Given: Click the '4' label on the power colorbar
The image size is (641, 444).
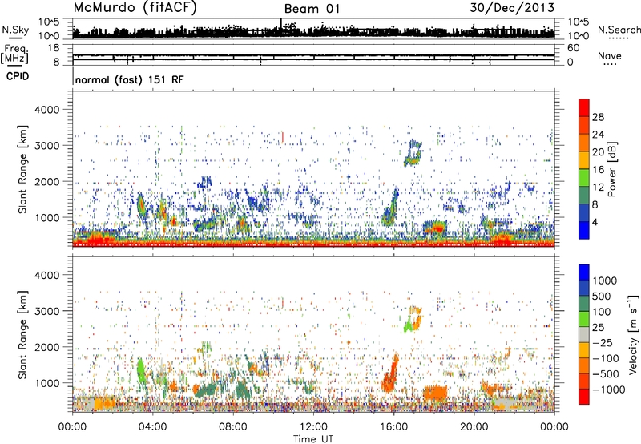Looking at the screenshot, I should coord(595,222).
